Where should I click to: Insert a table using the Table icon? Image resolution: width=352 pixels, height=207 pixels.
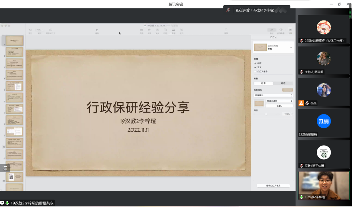click(x=141, y=30)
